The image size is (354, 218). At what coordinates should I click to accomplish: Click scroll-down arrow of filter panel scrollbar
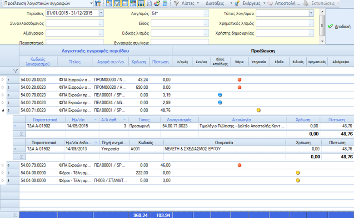322,41
